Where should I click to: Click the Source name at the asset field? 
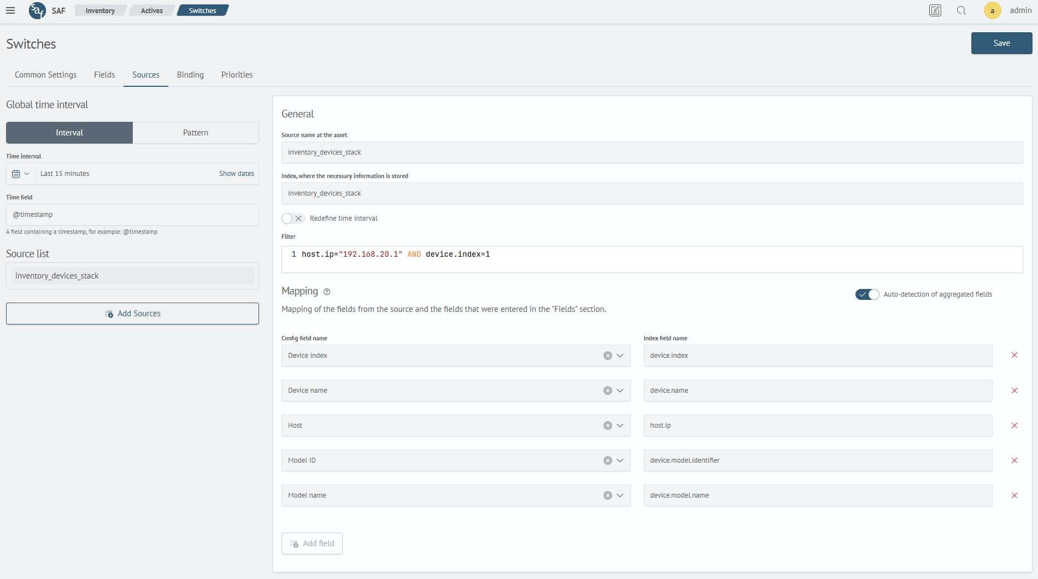pyautogui.click(x=652, y=152)
